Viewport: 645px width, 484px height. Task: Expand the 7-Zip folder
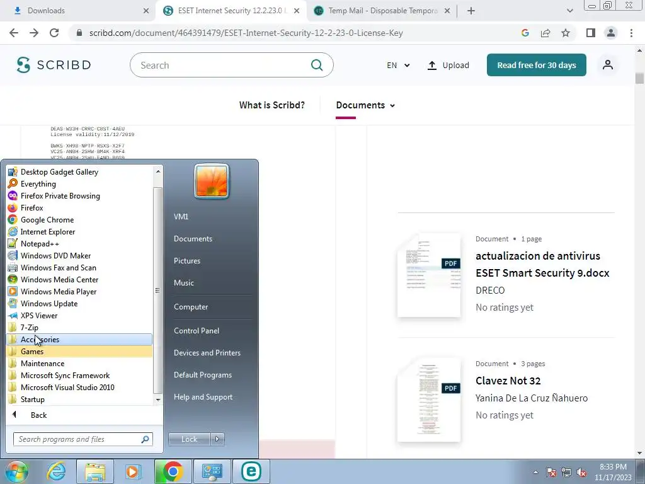[x=80, y=328]
